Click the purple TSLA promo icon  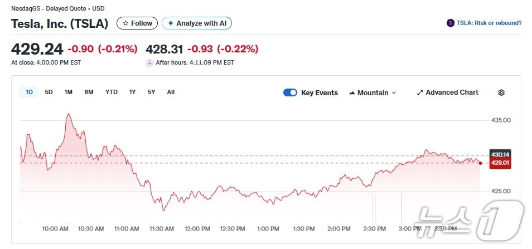click(451, 23)
